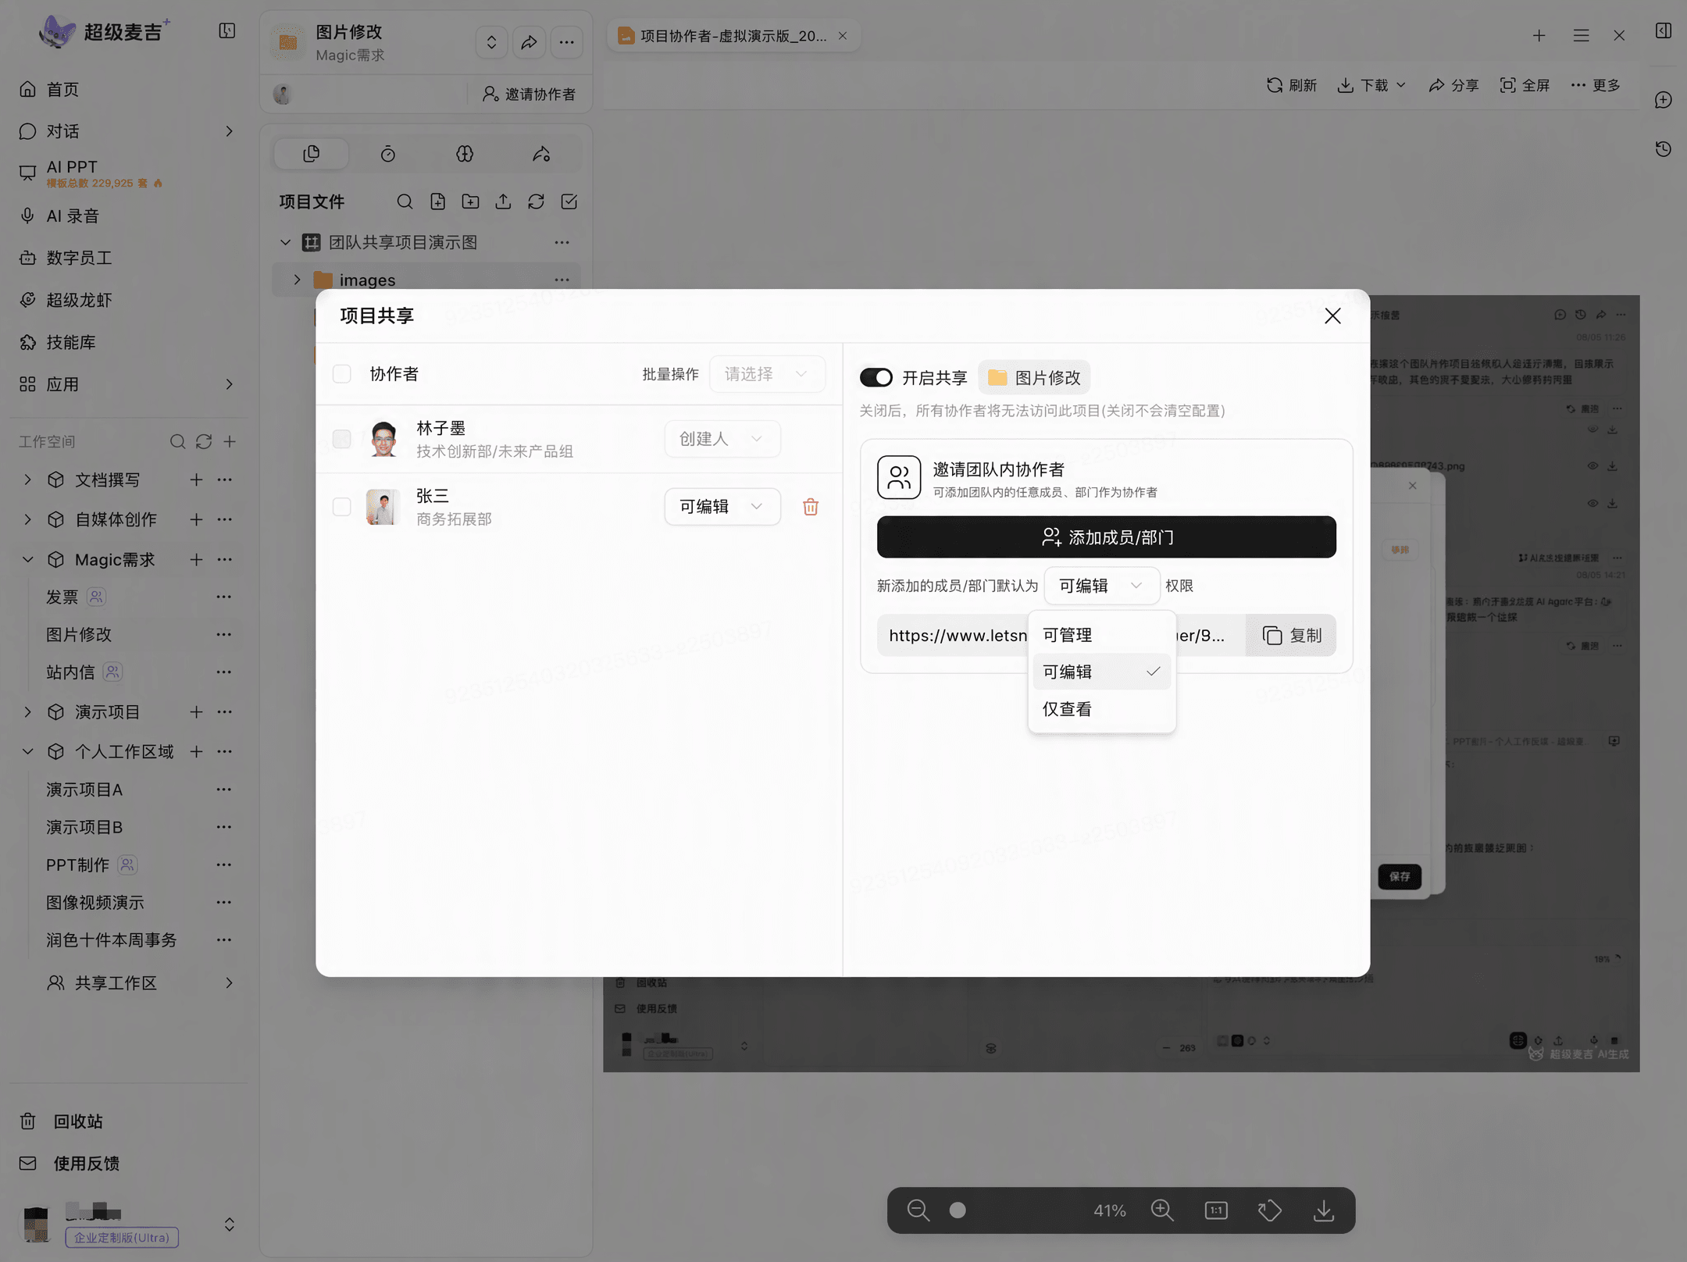Create a new folder in 项目文件

(x=470, y=201)
